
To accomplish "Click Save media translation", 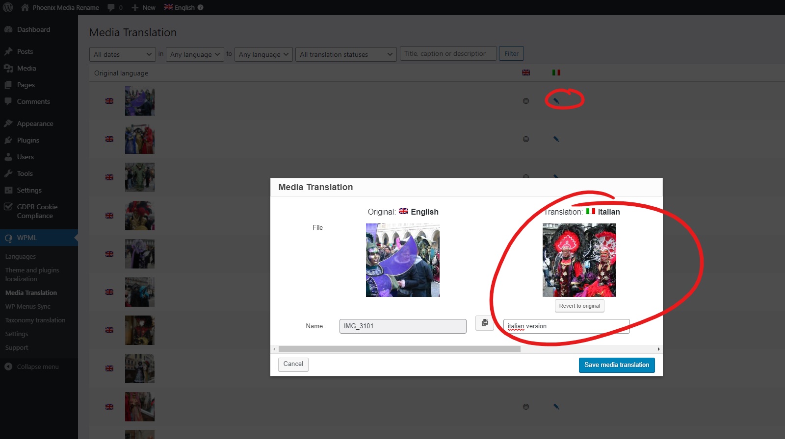I will (617, 365).
